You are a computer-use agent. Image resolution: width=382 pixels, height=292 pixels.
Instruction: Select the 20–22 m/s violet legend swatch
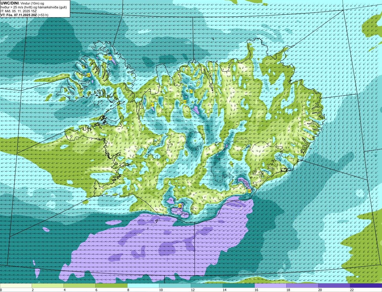(334, 286)
